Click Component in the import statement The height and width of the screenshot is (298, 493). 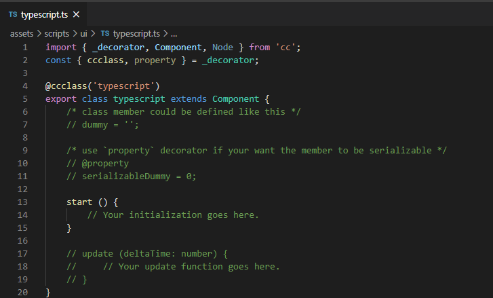(x=179, y=48)
